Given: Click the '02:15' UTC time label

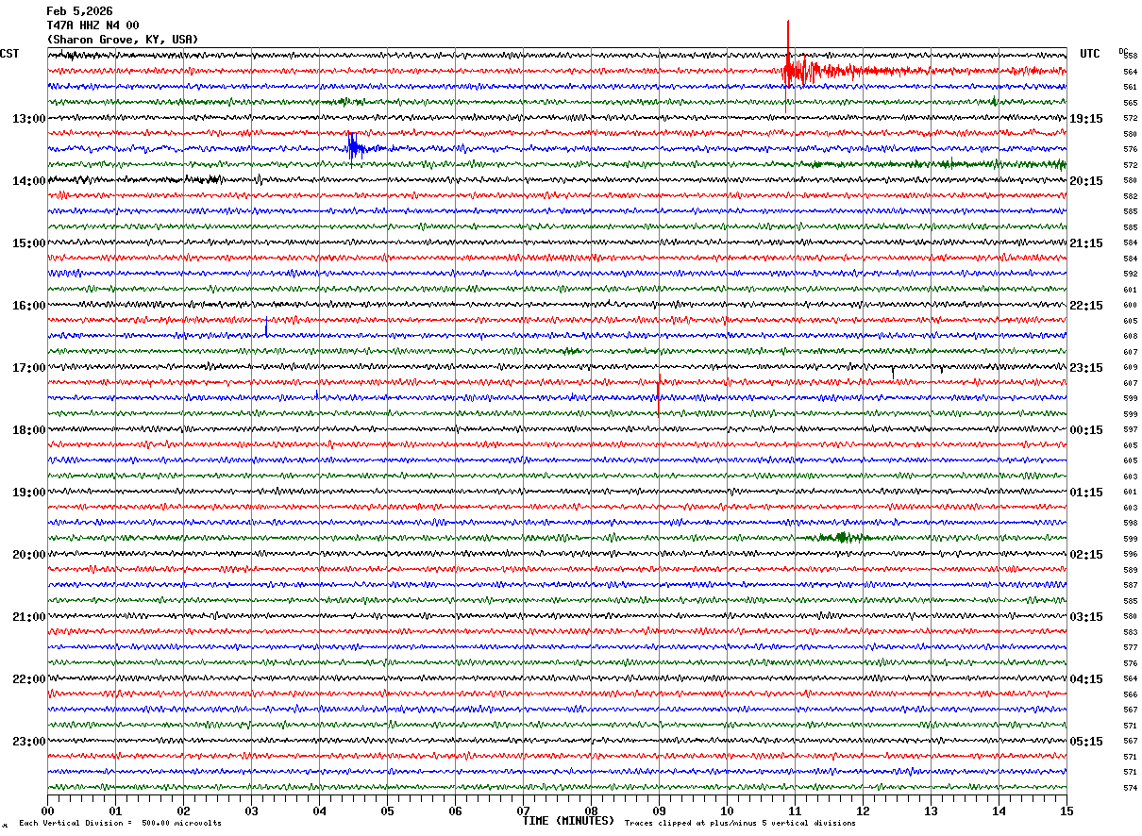Looking at the screenshot, I should (1086, 555).
